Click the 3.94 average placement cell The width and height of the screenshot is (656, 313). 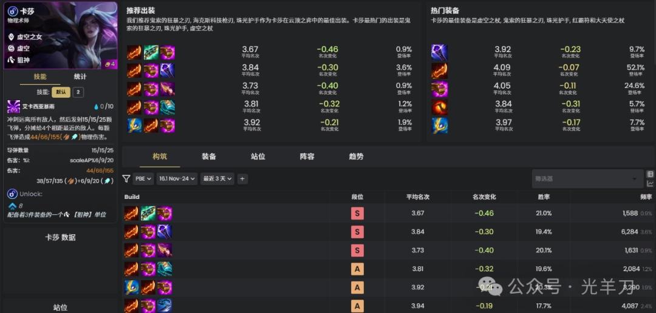click(x=418, y=306)
